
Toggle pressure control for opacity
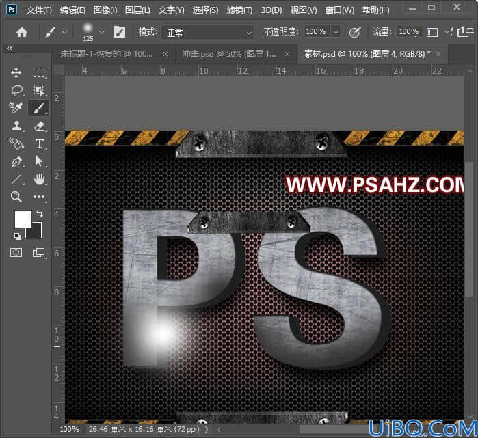coord(354,31)
